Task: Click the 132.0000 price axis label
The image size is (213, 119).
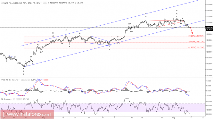Action: 209,16
